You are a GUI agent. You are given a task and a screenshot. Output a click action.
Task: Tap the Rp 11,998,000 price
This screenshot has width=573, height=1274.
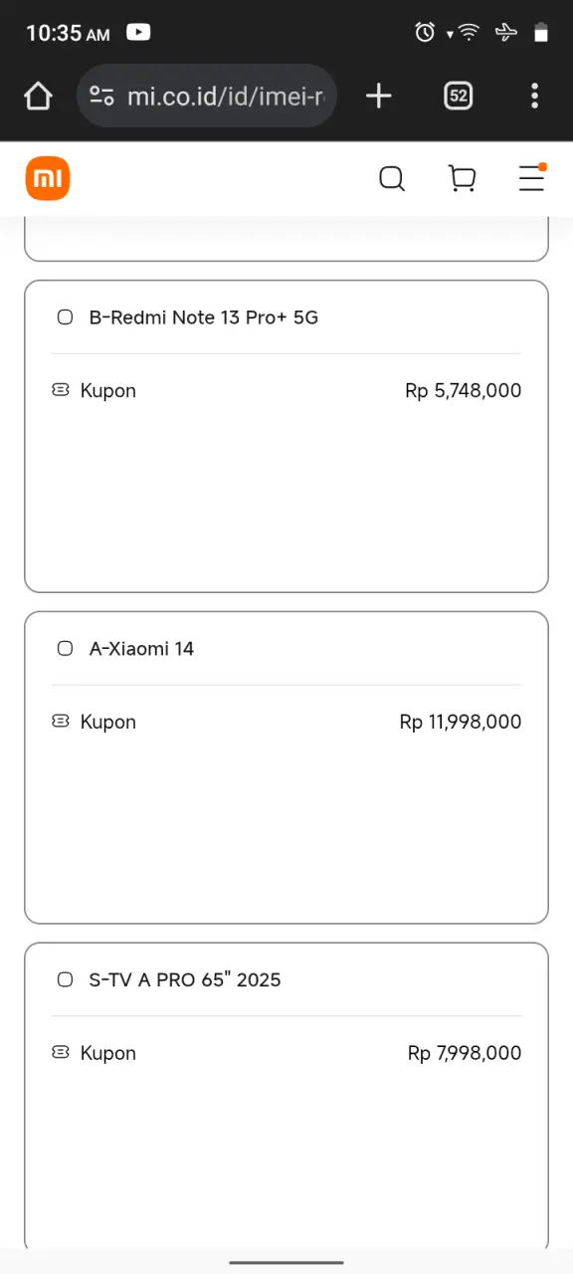coord(461,723)
